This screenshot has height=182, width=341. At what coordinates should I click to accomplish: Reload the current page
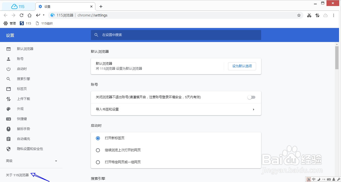22,15
